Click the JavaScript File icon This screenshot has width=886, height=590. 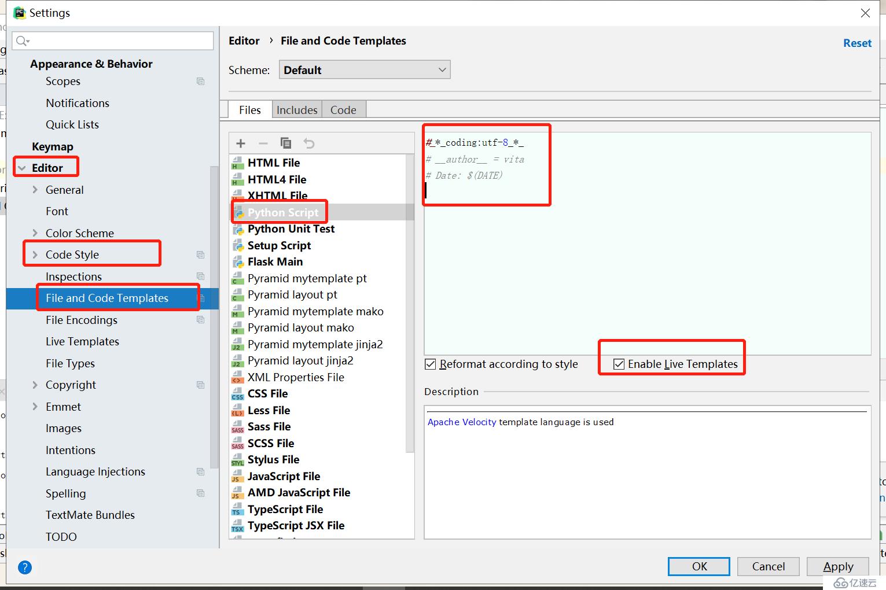(x=237, y=477)
